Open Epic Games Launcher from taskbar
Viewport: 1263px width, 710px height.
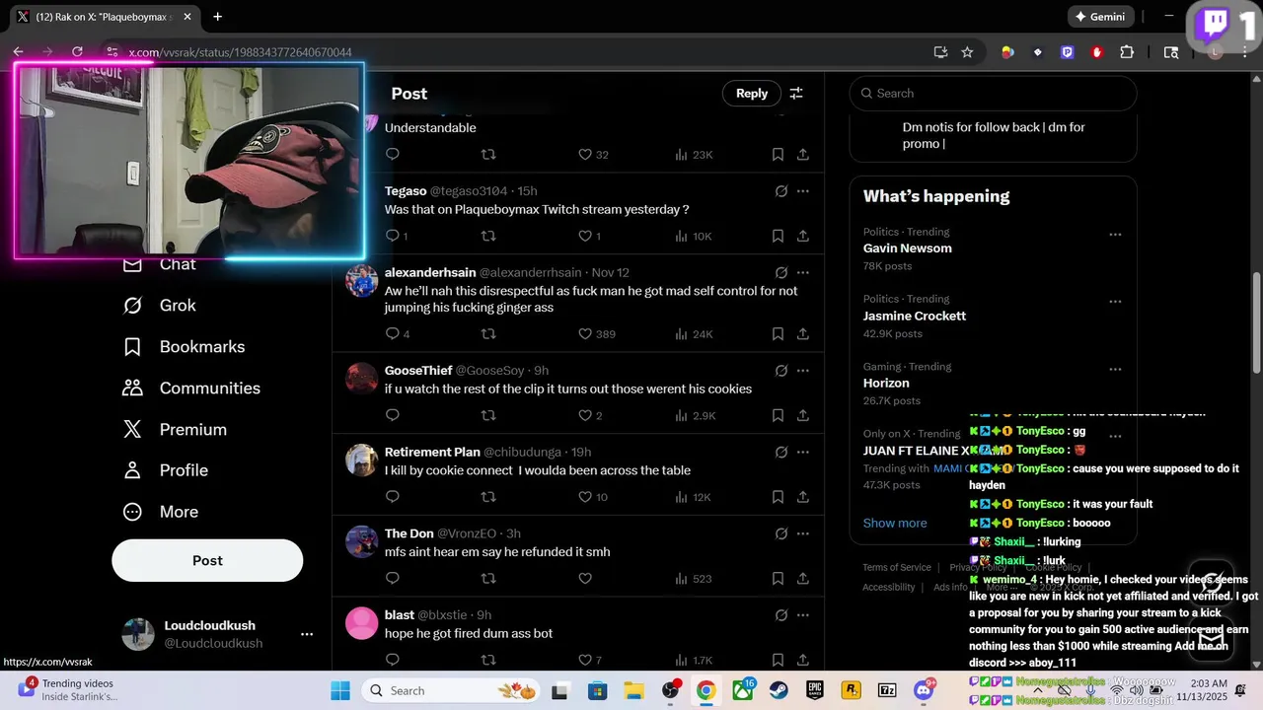tap(815, 690)
